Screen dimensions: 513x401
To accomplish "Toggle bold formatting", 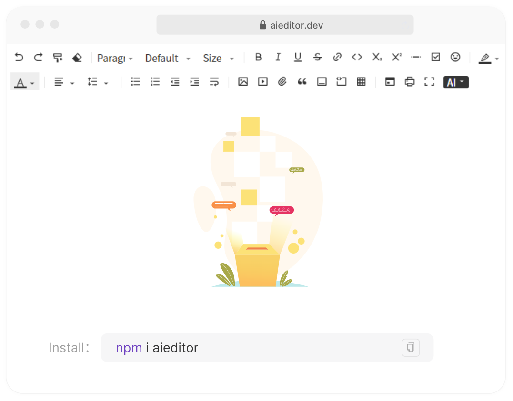I will coord(258,57).
